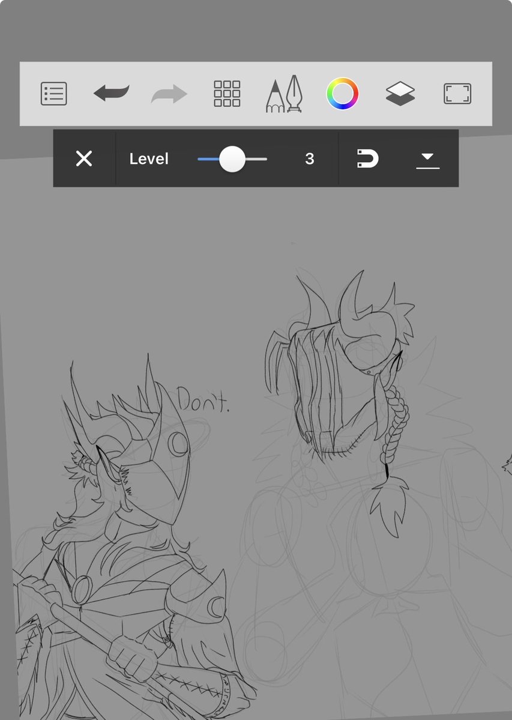Redo with the grayed forward arrow
The image size is (512, 720).
coord(169,94)
